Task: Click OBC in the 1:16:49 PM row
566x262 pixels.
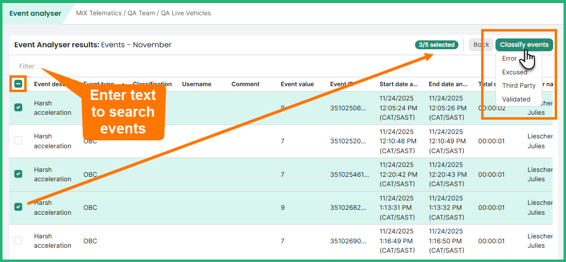Action: (x=90, y=241)
